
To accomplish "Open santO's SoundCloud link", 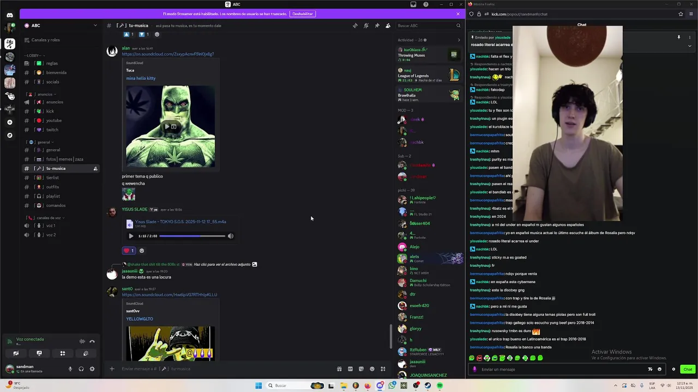I will pos(169,295).
